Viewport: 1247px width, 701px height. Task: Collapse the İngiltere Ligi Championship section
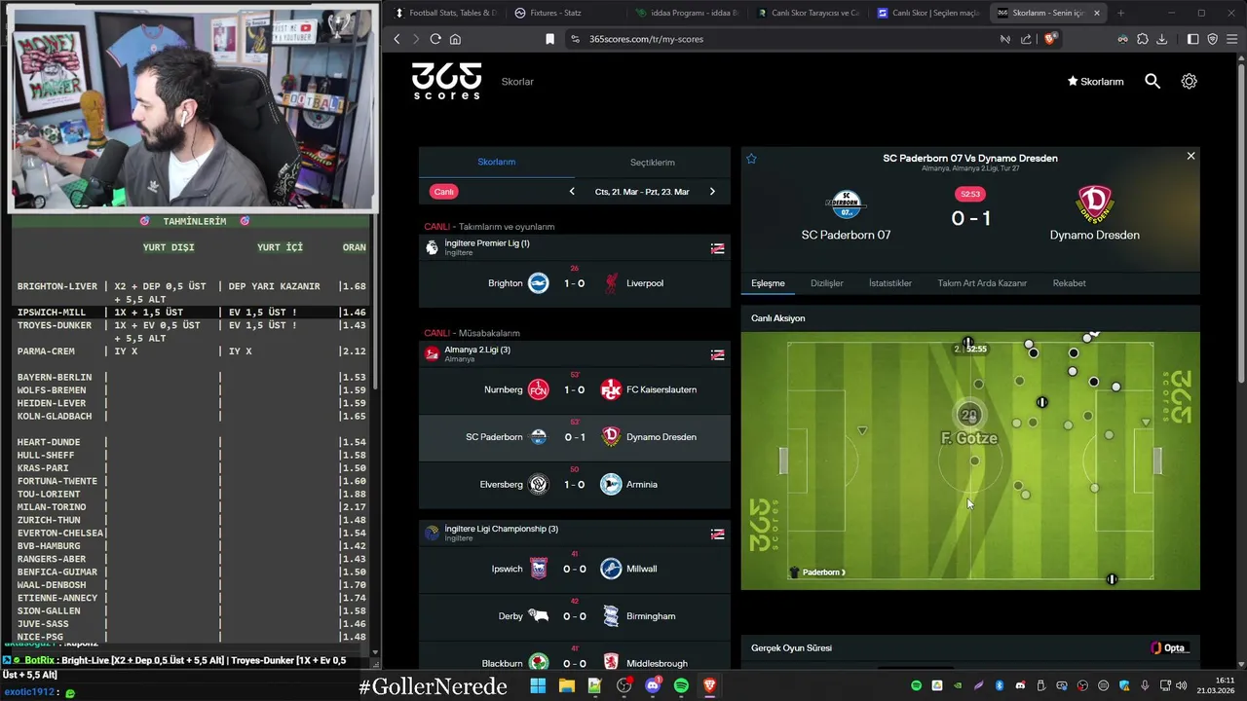point(717,534)
